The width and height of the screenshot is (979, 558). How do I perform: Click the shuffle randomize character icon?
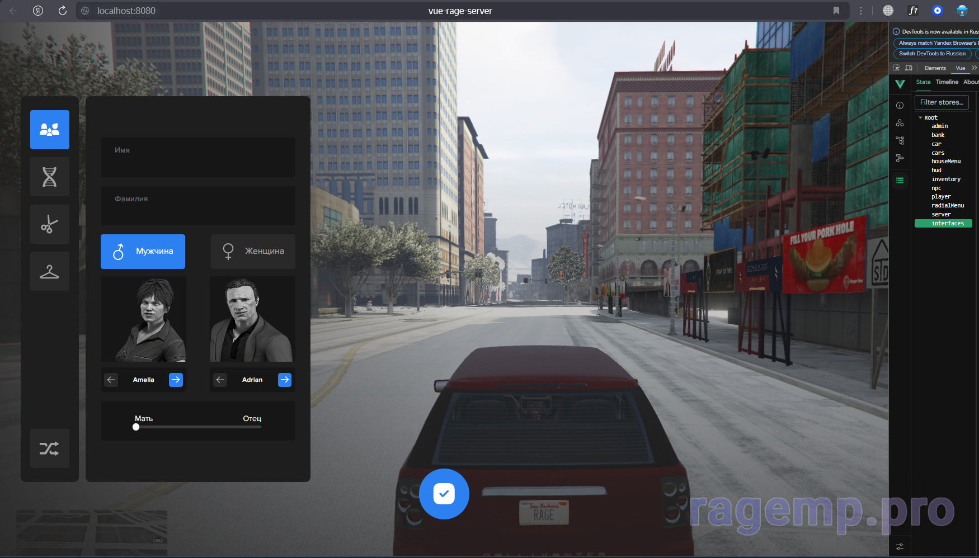coord(50,448)
